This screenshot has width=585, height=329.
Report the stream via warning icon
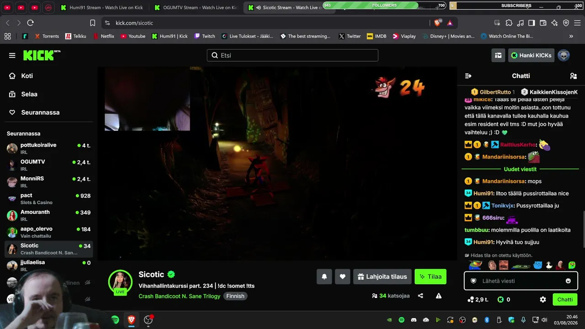pos(439,296)
